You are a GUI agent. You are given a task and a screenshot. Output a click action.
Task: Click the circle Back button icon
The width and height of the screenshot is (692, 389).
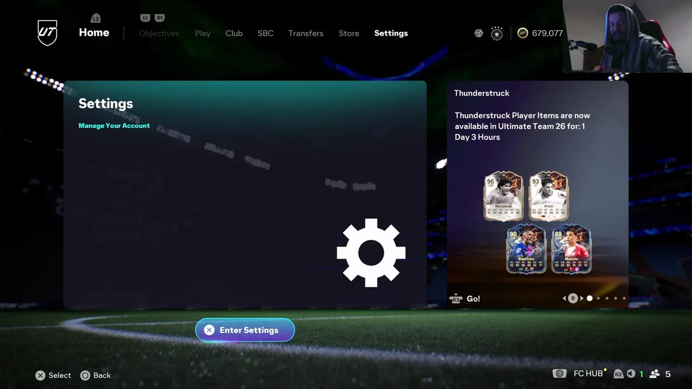pyautogui.click(x=85, y=375)
